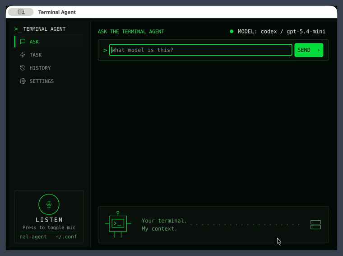Open the SETTINGS section
Viewport: 343px width, 256px height.
[49, 81]
